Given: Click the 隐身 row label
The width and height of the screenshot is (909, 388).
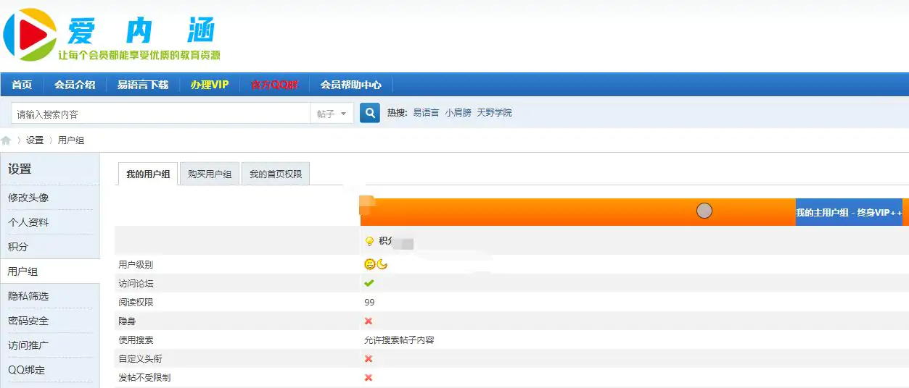Looking at the screenshot, I should point(127,321).
